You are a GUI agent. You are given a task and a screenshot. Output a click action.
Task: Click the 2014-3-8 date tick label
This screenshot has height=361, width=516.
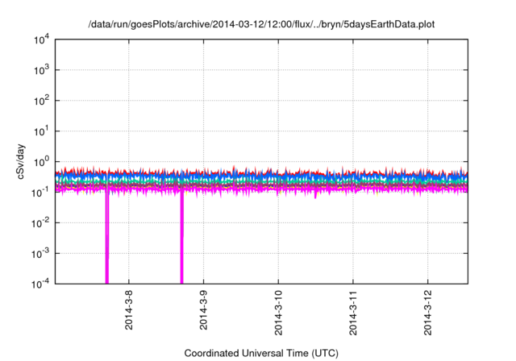tap(129, 310)
